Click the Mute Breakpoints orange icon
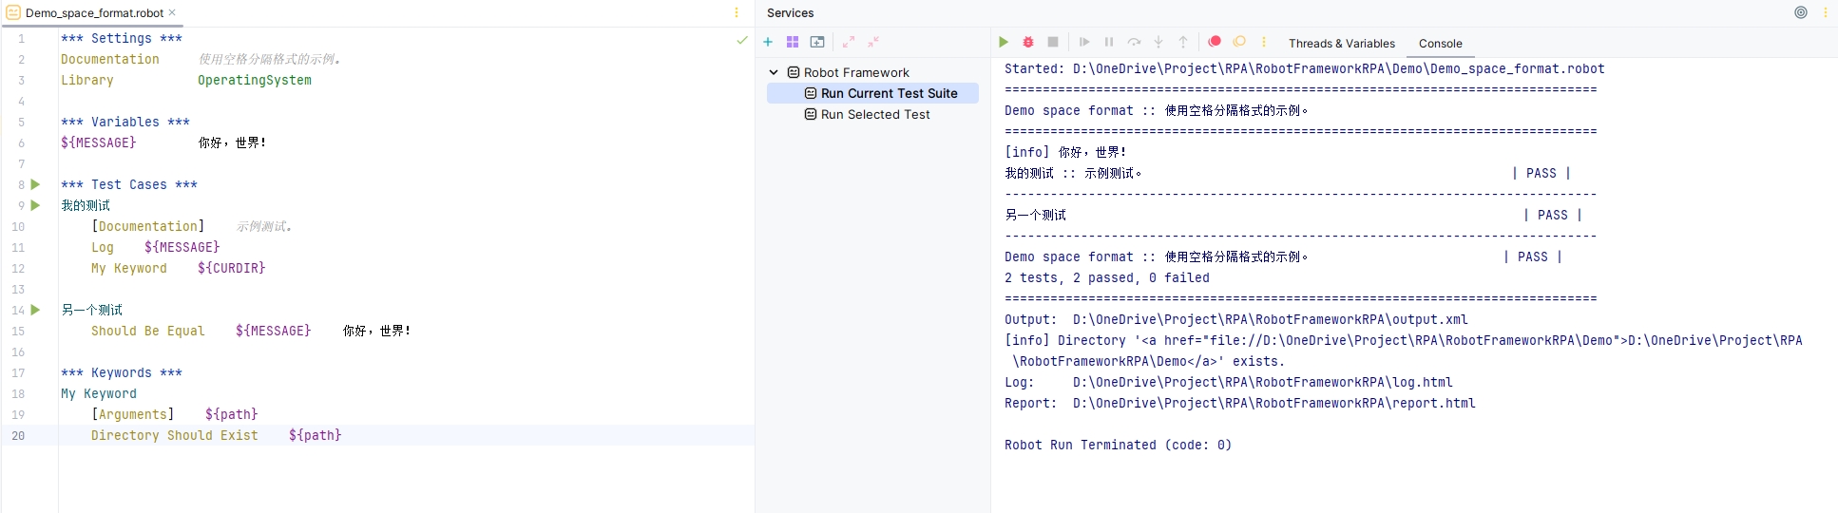This screenshot has height=513, width=1838. (1239, 42)
